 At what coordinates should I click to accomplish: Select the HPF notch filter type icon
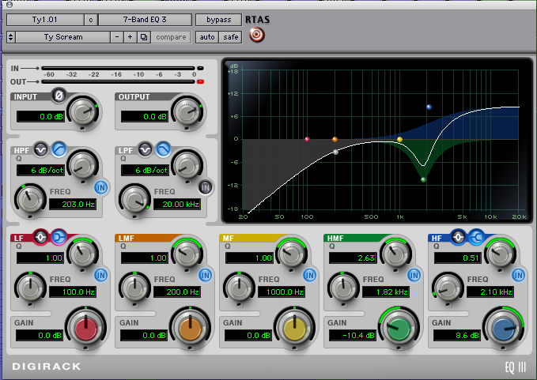point(41,149)
